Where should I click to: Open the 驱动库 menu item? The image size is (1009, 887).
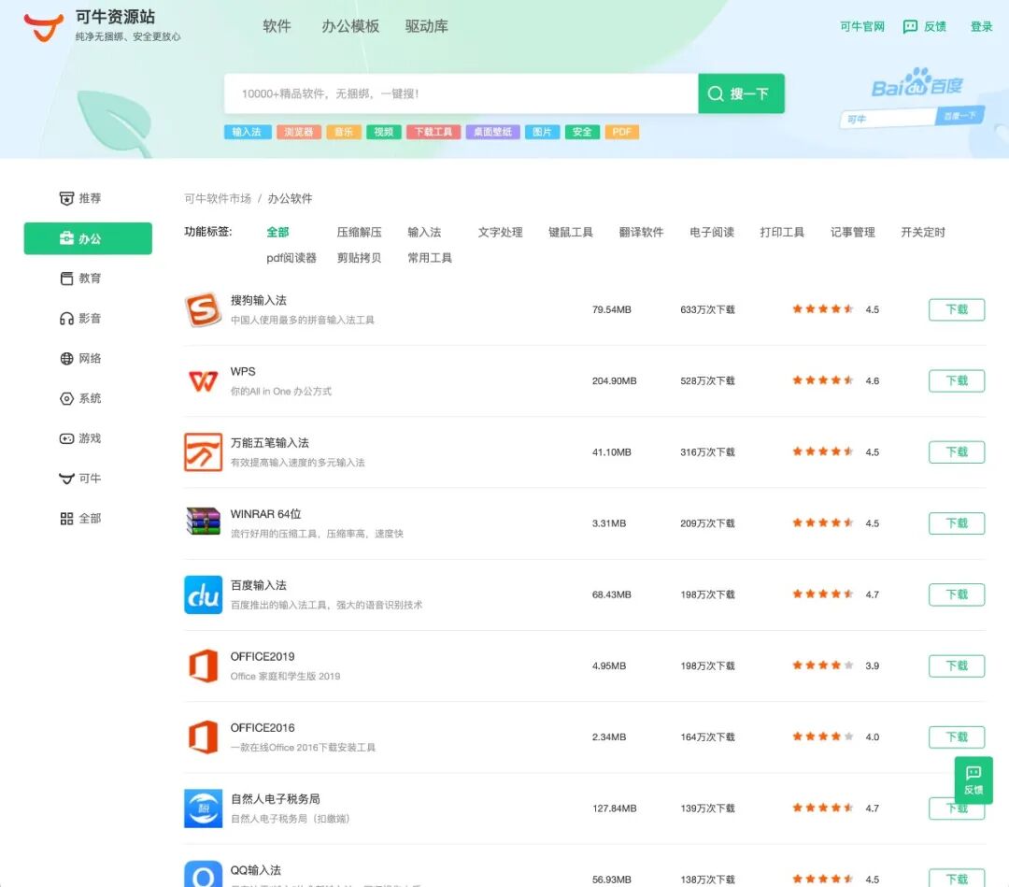pyautogui.click(x=426, y=26)
